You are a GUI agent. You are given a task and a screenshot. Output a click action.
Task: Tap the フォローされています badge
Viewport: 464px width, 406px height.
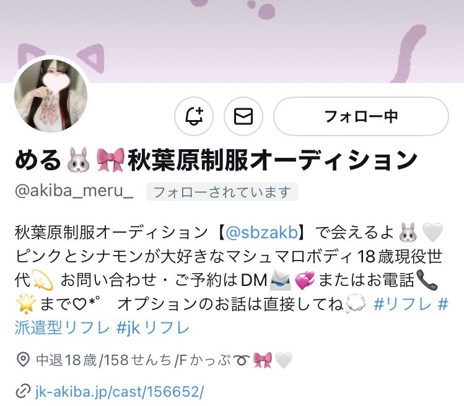coord(222,192)
